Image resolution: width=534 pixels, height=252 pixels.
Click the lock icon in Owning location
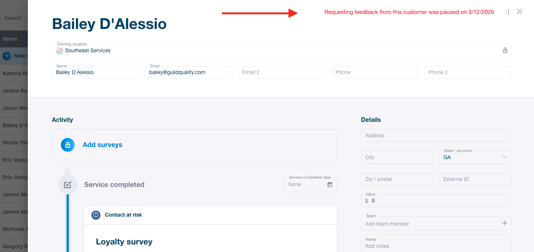pyautogui.click(x=505, y=50)
